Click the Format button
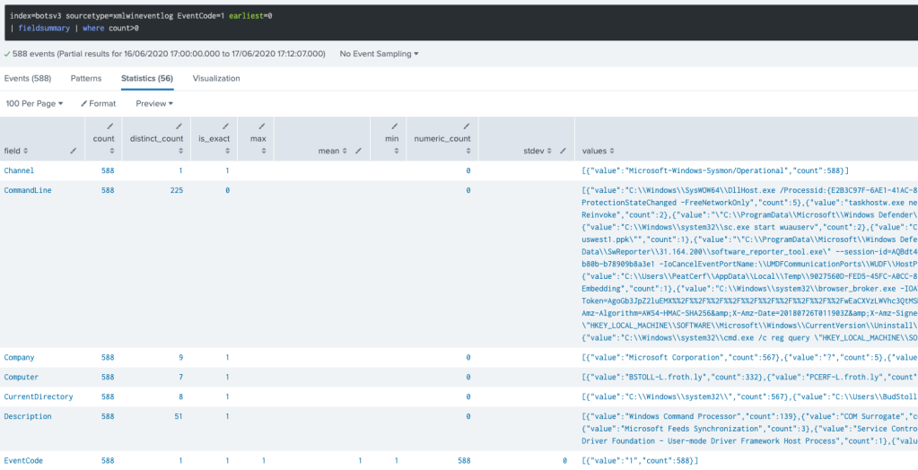This screenshot has height=470, width=918. [98, 103]
